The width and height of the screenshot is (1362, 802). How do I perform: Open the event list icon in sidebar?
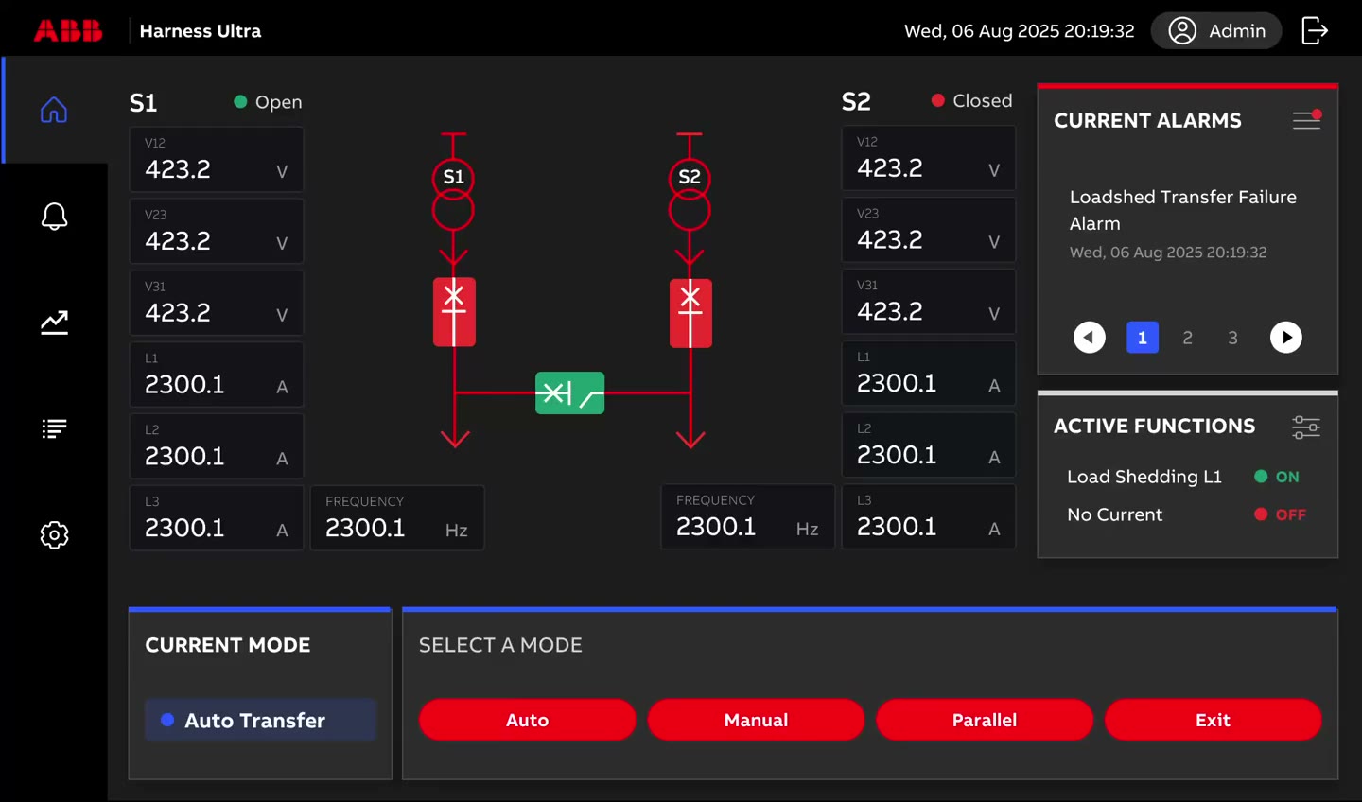[54, 428]
